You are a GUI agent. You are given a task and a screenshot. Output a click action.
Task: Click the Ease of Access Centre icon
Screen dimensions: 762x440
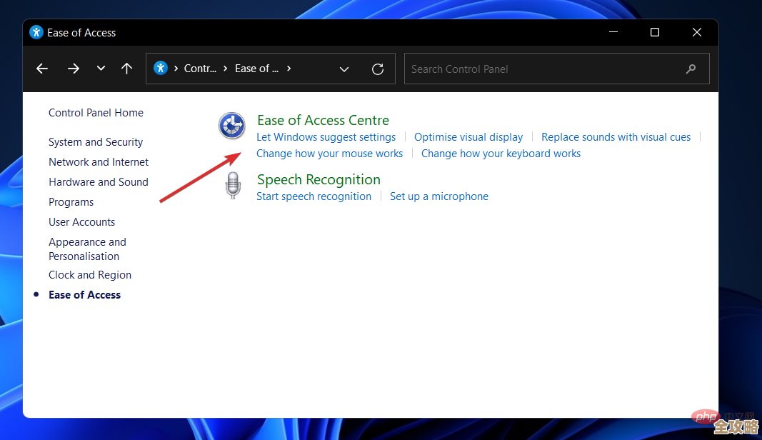pos(231,126)
